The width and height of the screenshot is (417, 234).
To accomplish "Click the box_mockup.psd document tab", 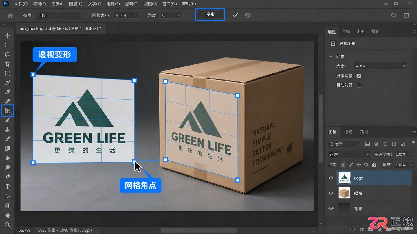I will click(61, 29).
